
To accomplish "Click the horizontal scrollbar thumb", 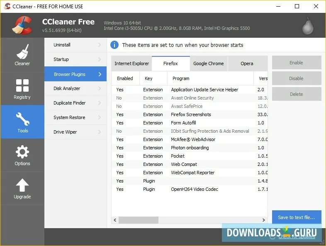I will (x=139, y=220).
